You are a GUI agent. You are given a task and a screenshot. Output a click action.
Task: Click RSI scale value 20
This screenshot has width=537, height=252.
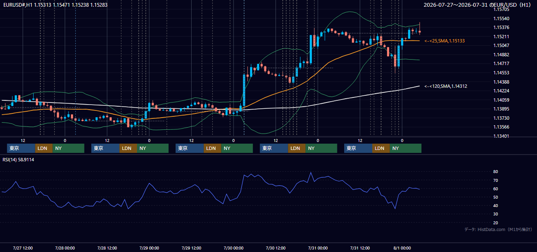496,223
